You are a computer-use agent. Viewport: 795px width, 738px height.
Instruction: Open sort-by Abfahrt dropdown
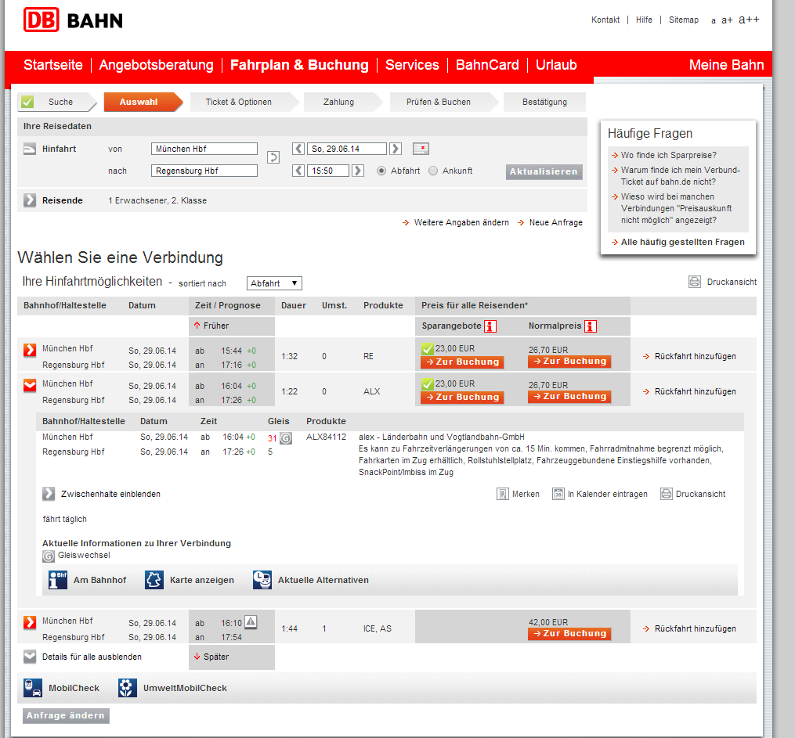274,283
